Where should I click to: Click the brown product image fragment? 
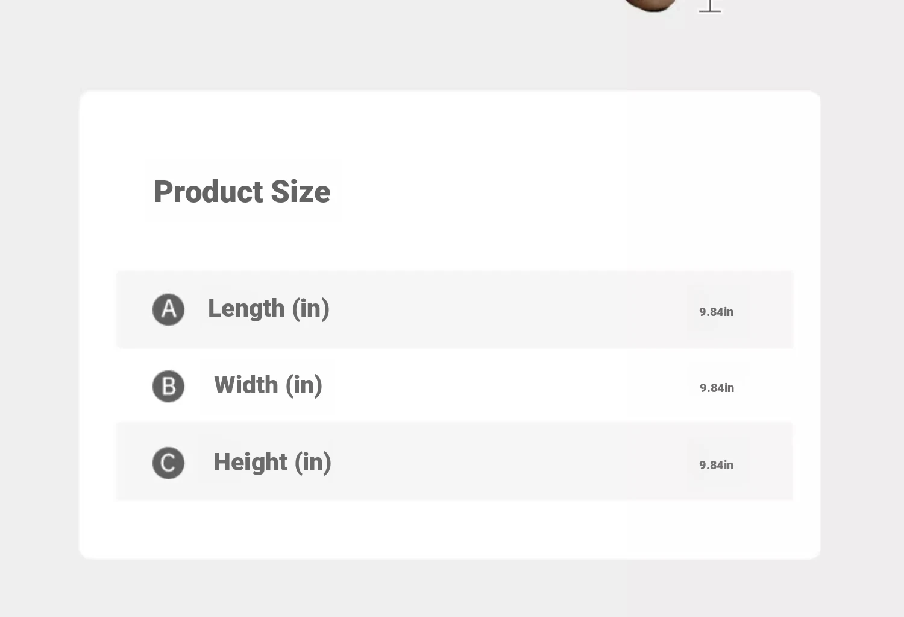(650, 5)
